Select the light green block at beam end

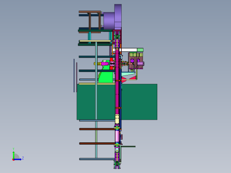[140, 50]
